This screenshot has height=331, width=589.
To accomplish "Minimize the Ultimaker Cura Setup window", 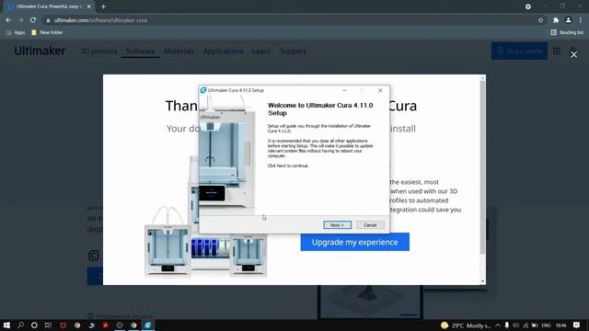I will (344, 90).
